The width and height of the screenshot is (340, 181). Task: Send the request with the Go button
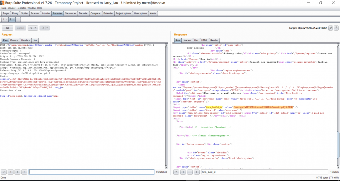pyautogui.click(x=8, y=28)
